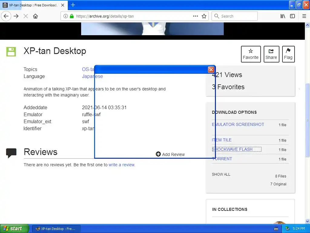
Task: Open the Japanese language link
Action: pos(92,76)
